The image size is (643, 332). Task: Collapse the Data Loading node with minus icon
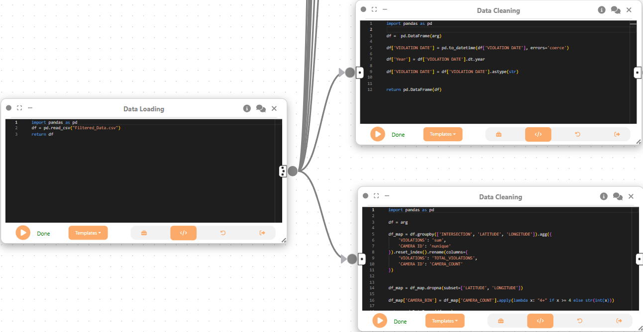[30, 108]
